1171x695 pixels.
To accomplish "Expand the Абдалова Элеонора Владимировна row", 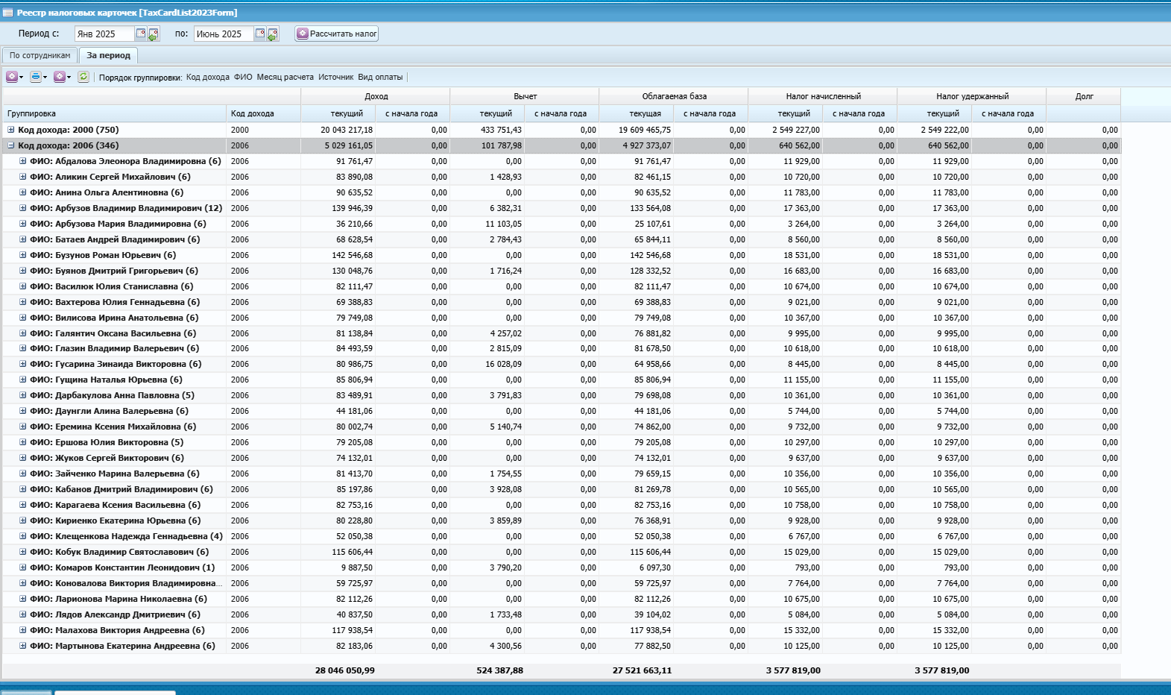I will click(23, 161).
